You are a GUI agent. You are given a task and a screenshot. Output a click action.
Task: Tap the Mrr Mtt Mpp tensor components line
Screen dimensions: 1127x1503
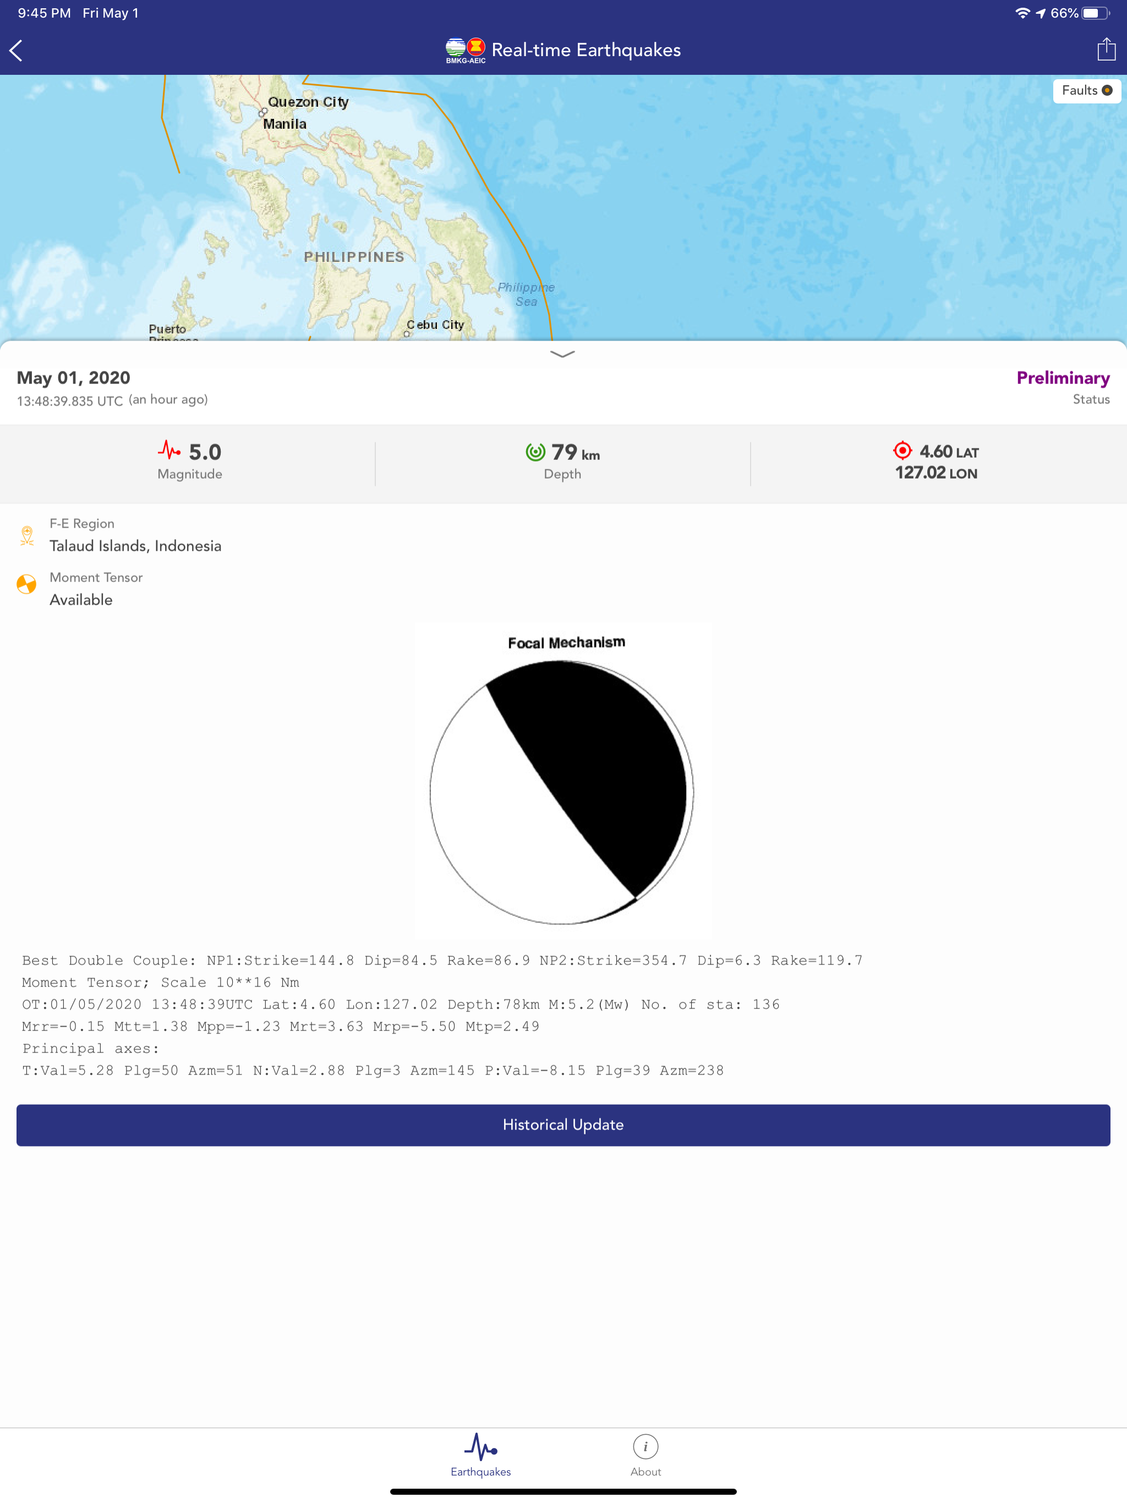pyautogui.click(x=281, y=1026)
